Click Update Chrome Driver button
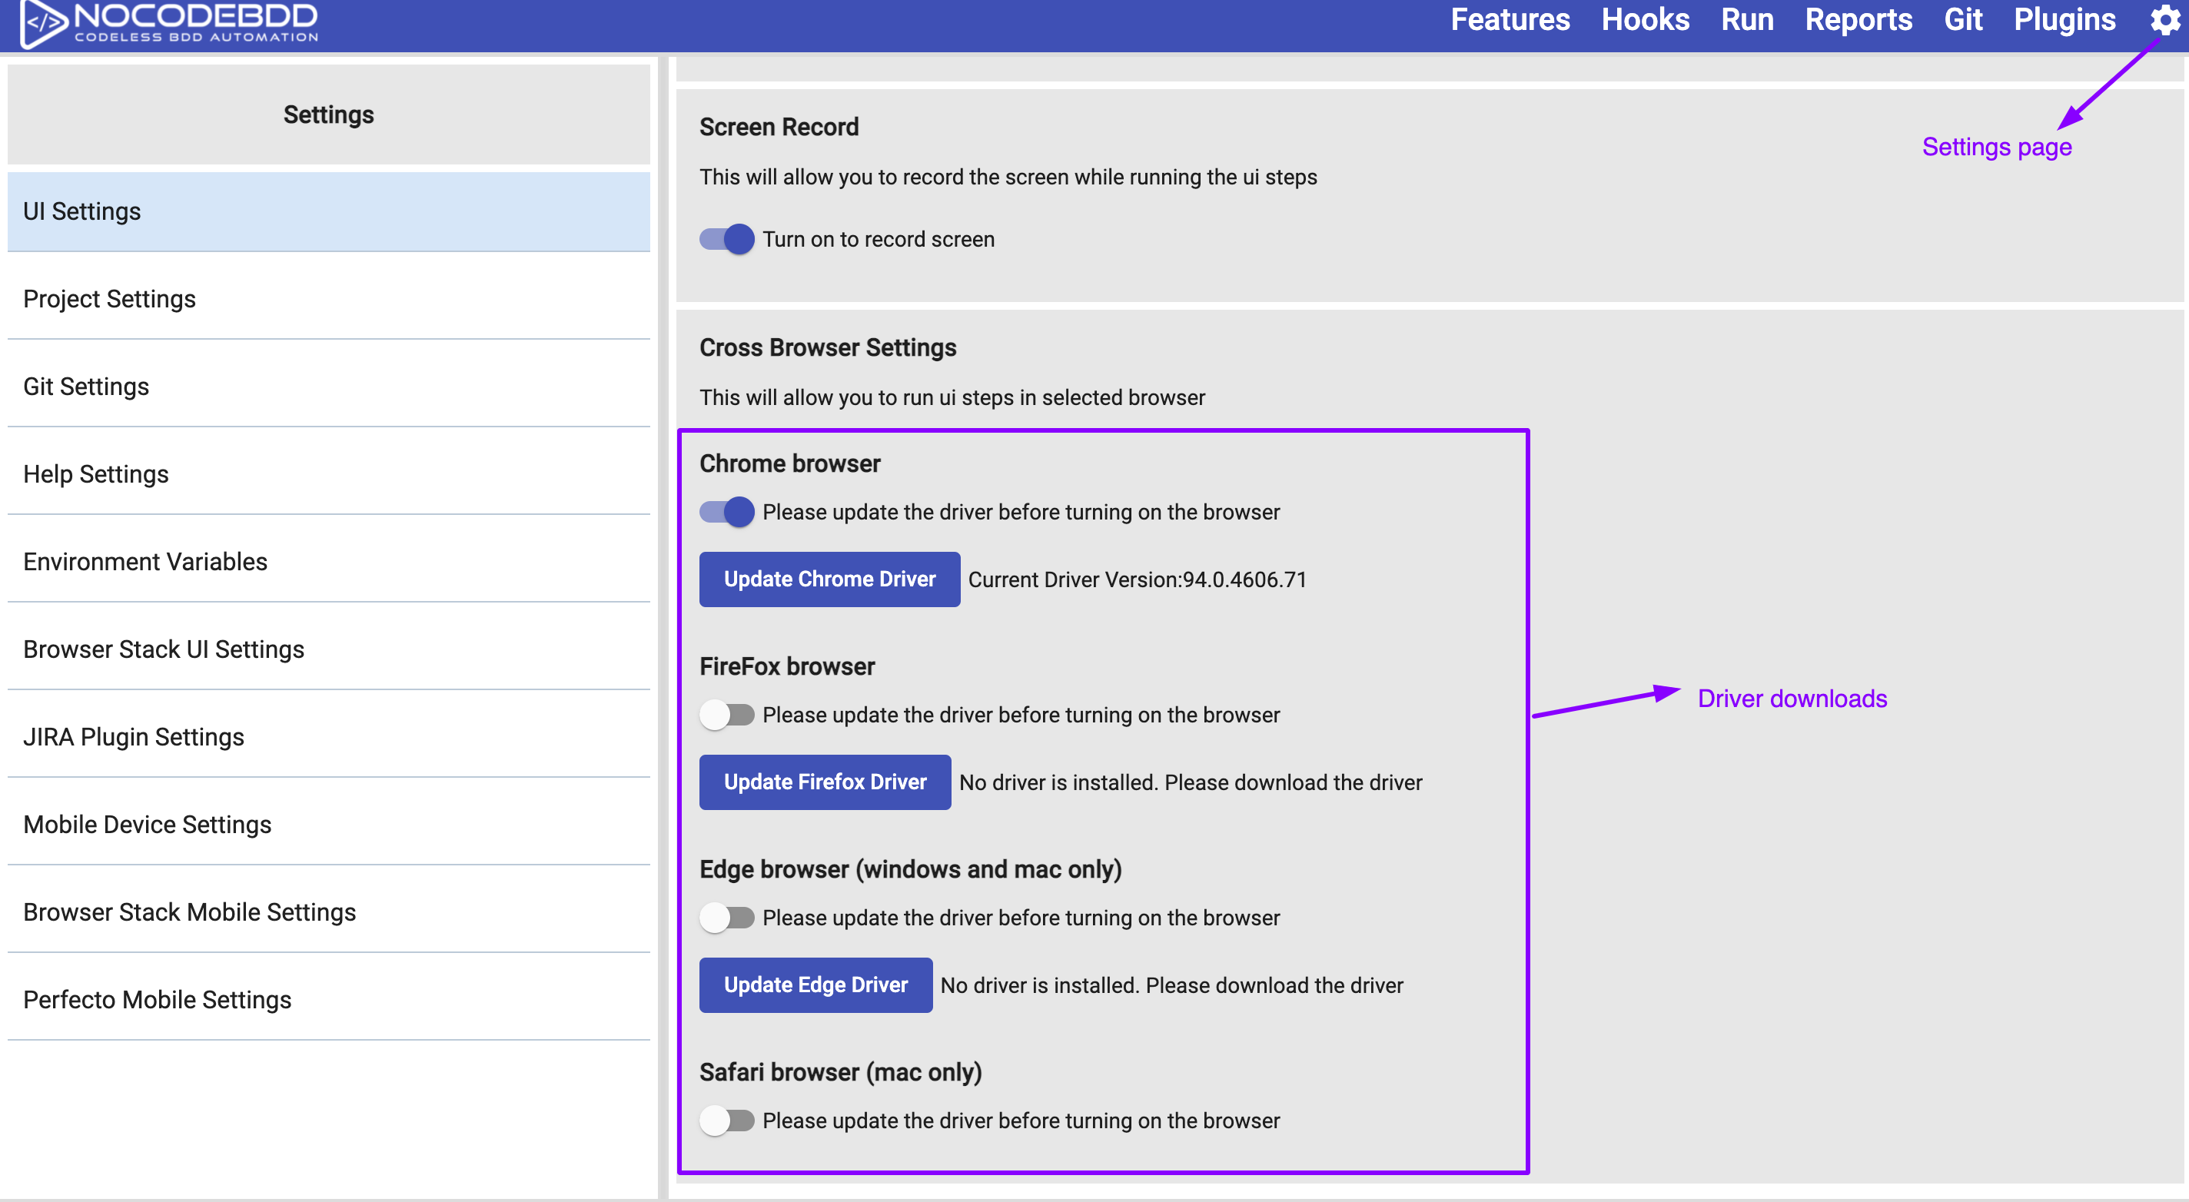 829,579
